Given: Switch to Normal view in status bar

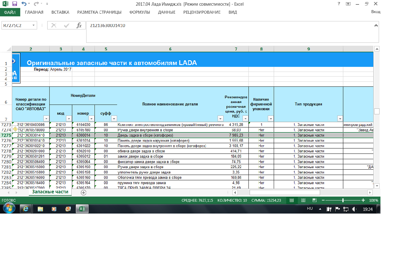Looking at the screenshot, I should [x=292, y=200].
